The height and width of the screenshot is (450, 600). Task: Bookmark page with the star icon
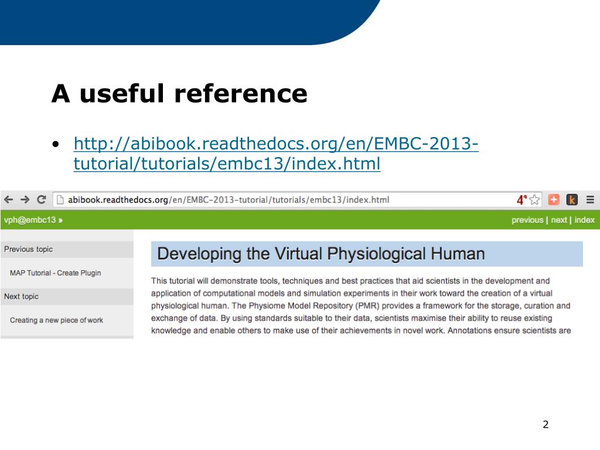[x=534, y=200]
